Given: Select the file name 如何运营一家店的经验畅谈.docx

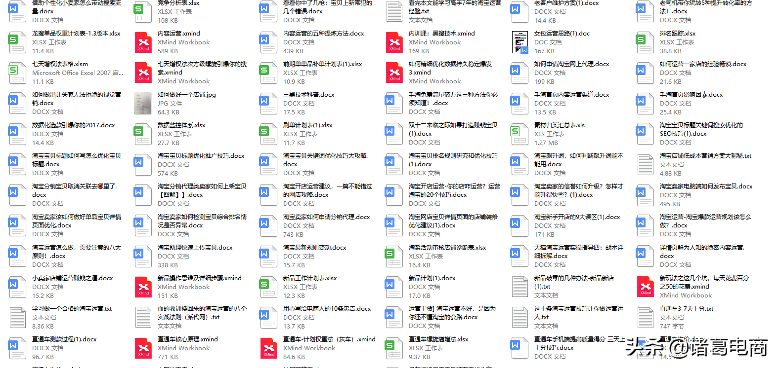Looking at the screenshot, I should click(x=703, y=64).
